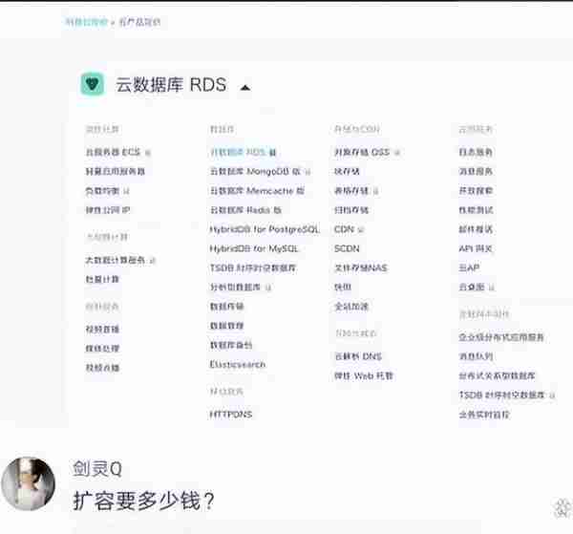Select 媒体处理 product entry

(x=102, y=349)
